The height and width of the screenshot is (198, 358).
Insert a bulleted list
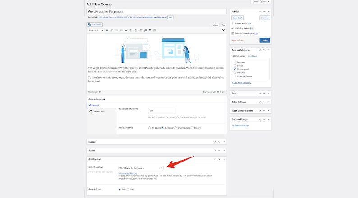pos(117,31)
